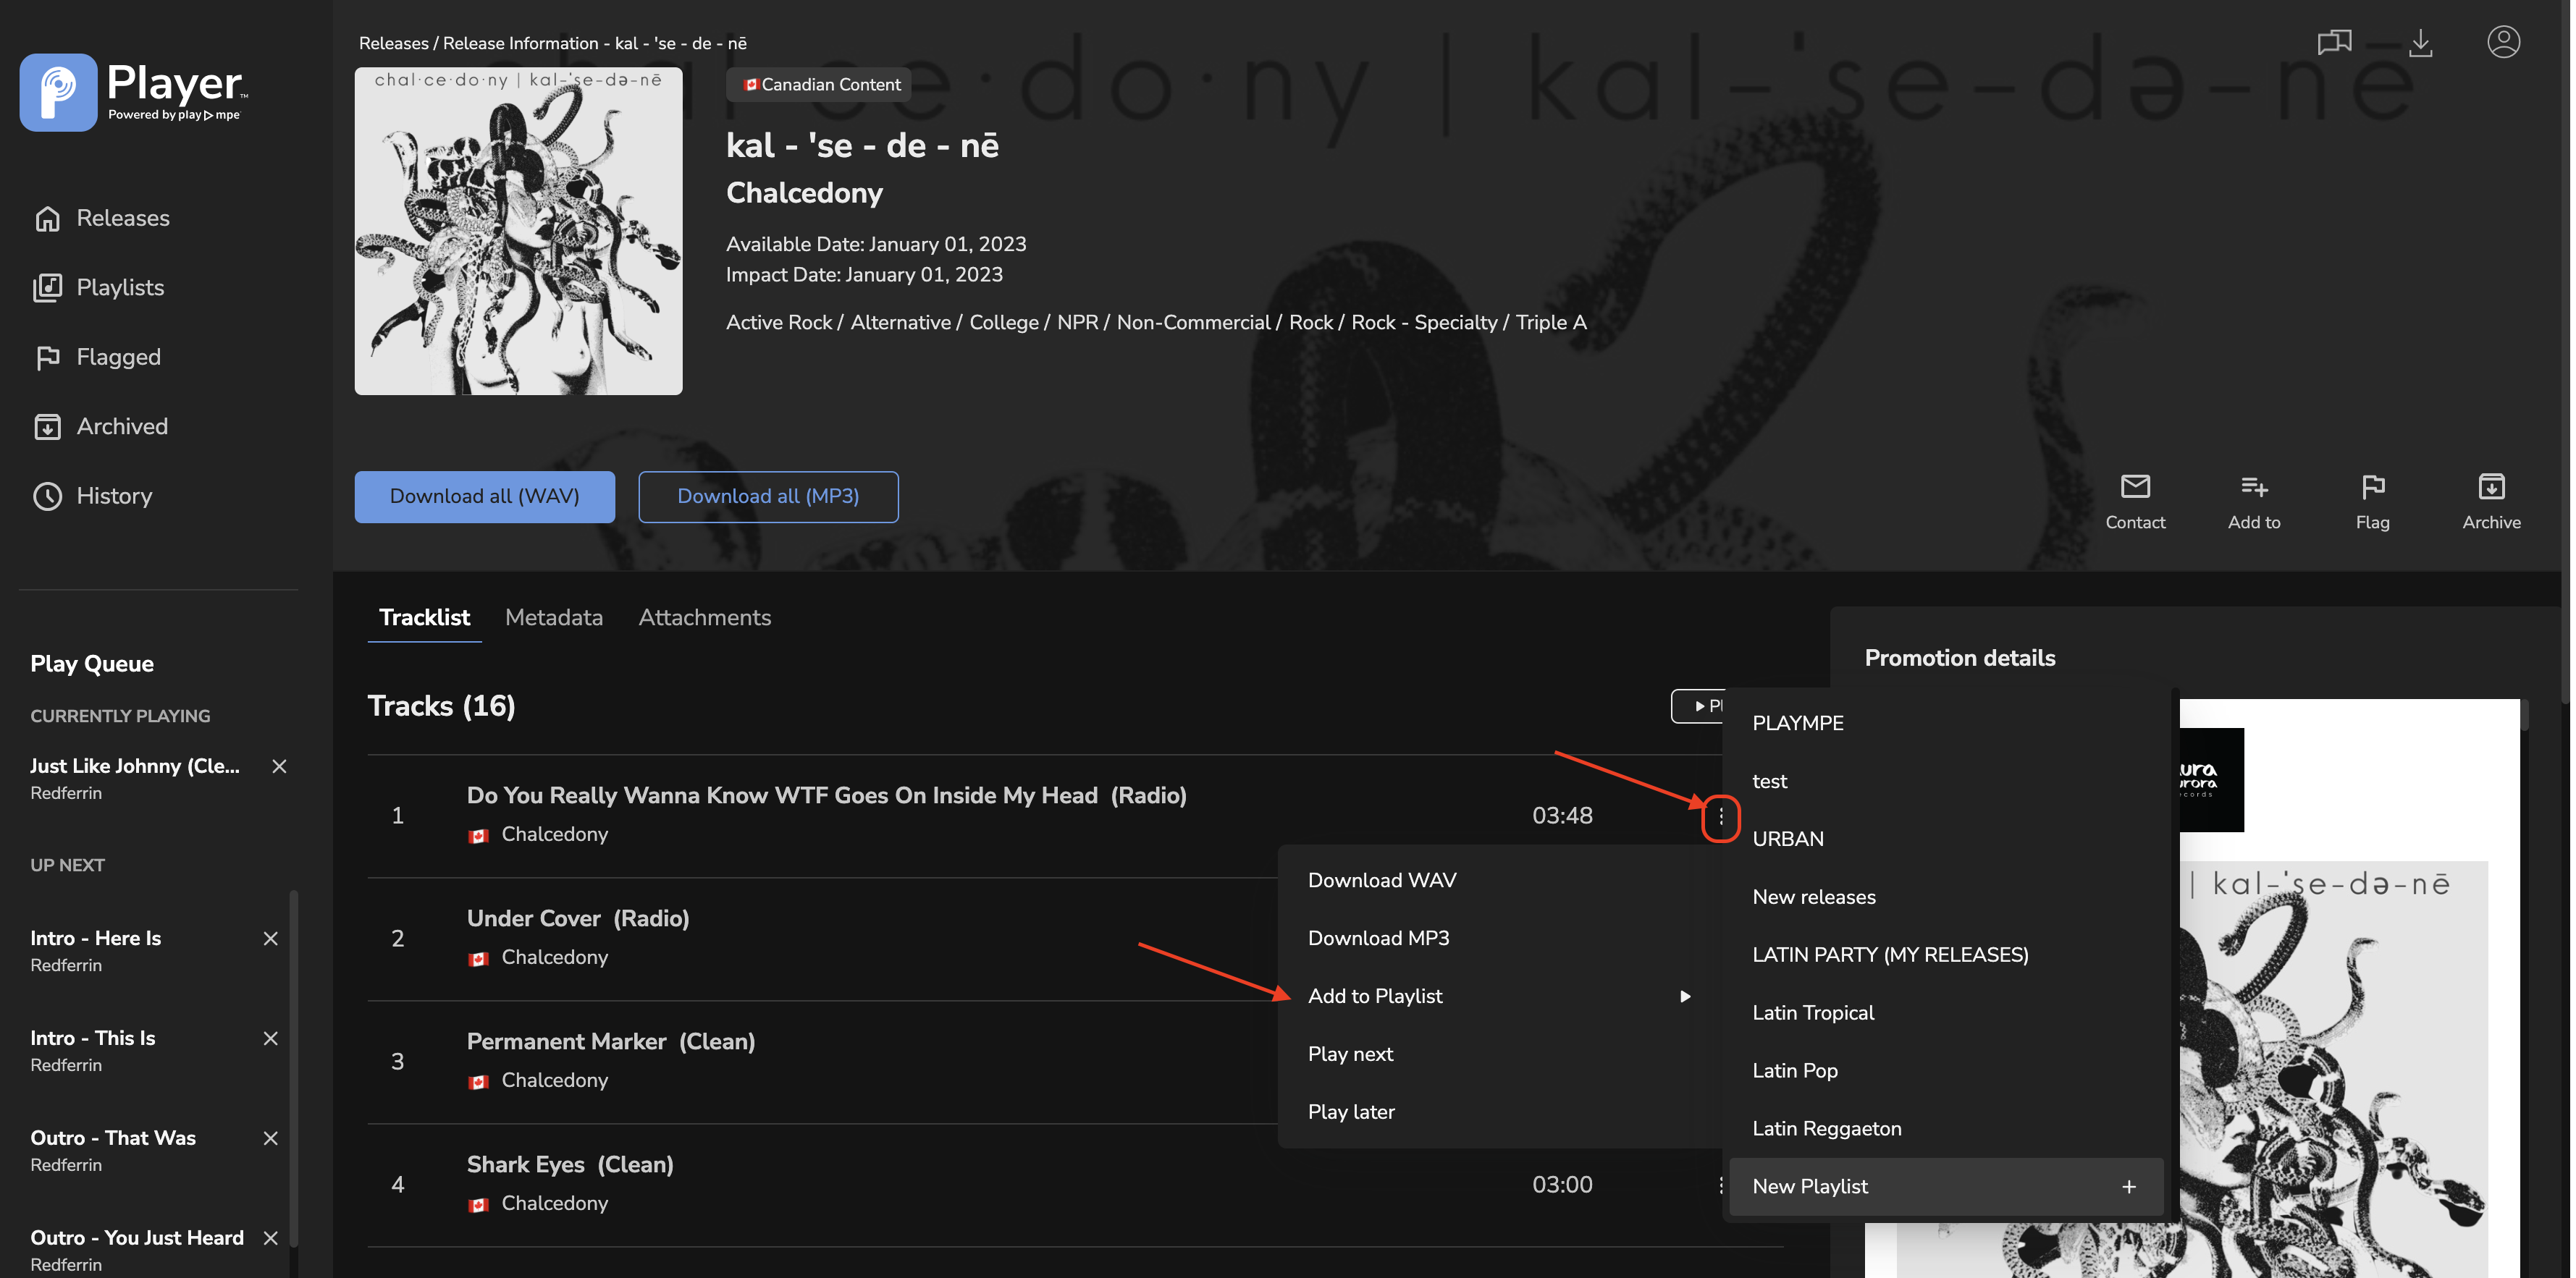Click the 03:48 duration of track 1
The width and height of the screenshot is (2576, 1278).
(x=1562, y=816)
